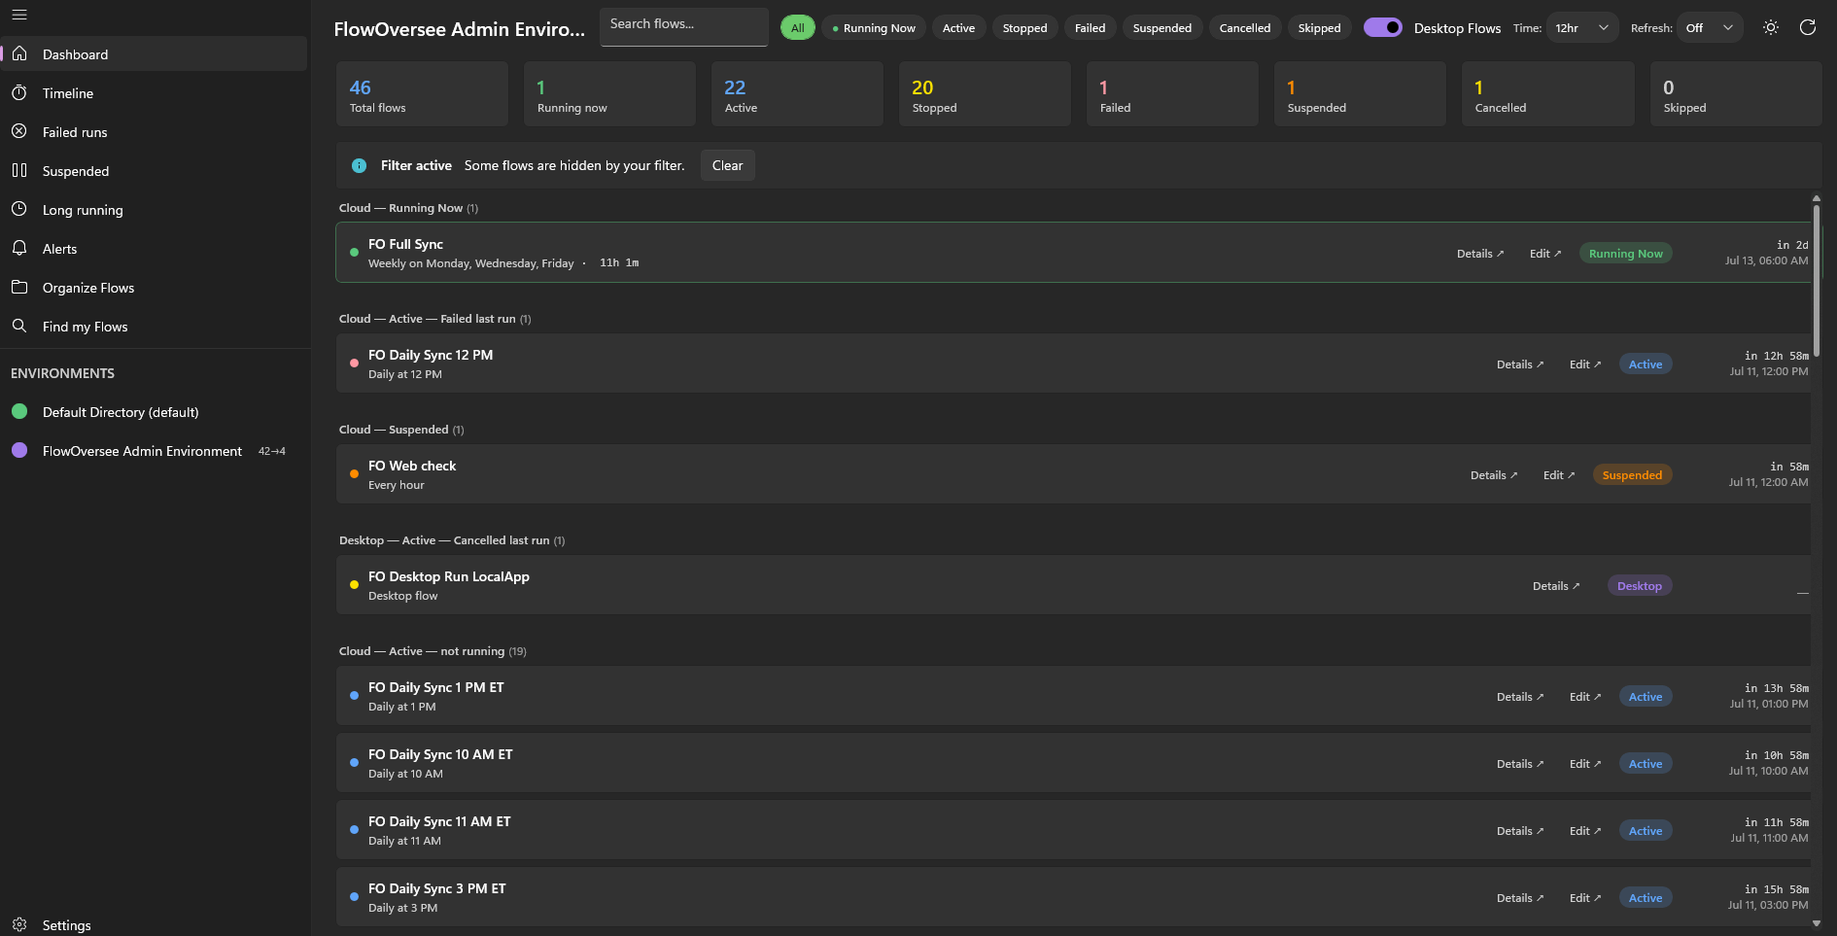Click the refresh icon in the toolbar
Viewport: 1837px width, 936px height.
pos(1808,27)
